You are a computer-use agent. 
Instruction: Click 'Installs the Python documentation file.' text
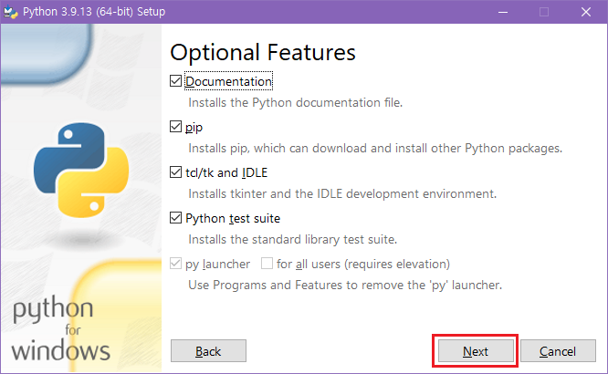tap(296, 103)
